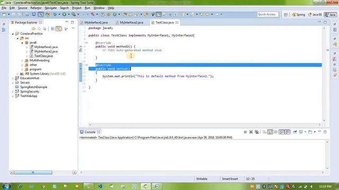The image size is (339, 190).
Task: Click Remove All Terminated Launches double-X icon
Action: tap(256, 132)
